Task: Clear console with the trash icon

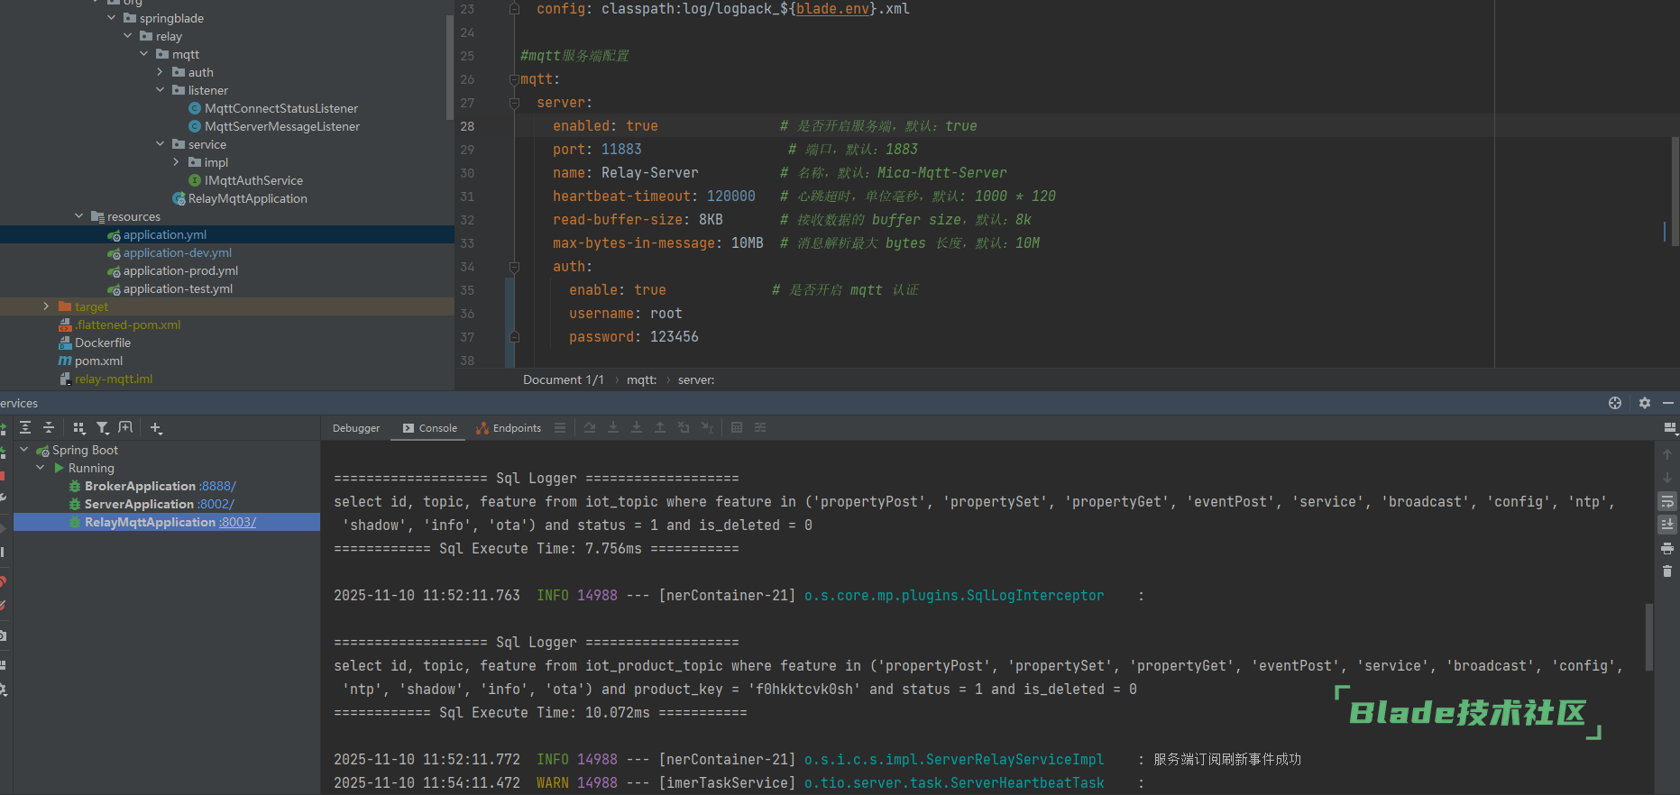Action: click(x=1667, y=571)
